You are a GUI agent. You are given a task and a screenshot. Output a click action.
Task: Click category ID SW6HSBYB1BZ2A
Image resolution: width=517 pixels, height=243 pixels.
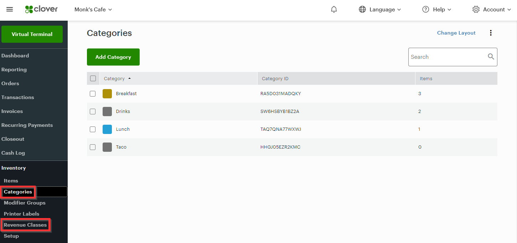[280, 112]
